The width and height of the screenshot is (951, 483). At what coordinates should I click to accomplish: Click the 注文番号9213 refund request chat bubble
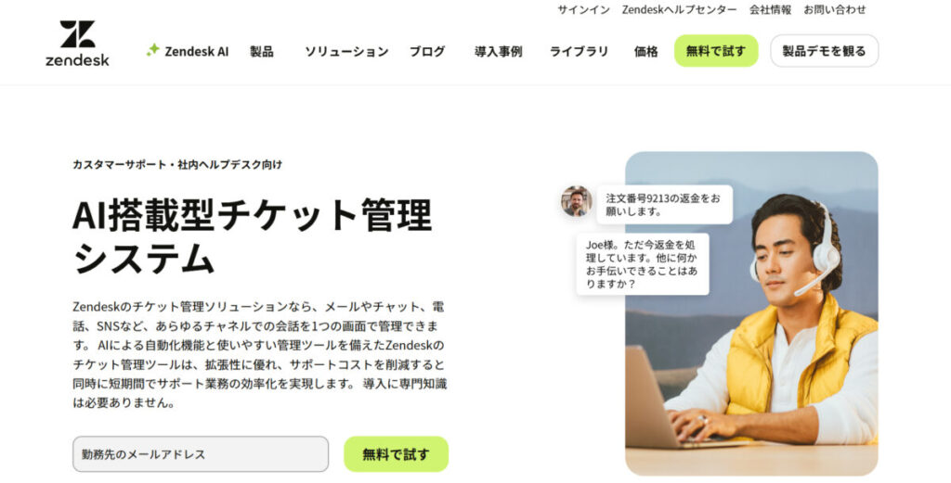(664, 205)
